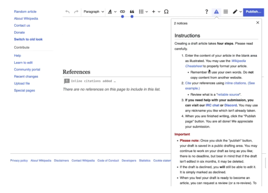Click the References heading in the editor

[x=76, y=72]
